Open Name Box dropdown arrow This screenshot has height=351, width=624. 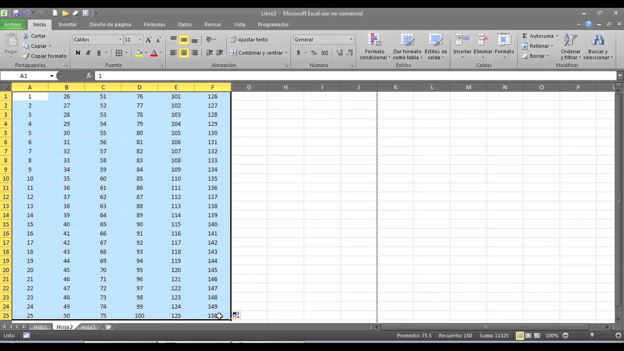click(52, 76)
